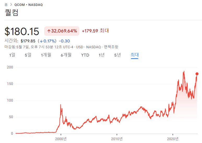This screenshot has height=143, width=202.
Task: Show the 1년 chart range
Action: click(101, 55)
